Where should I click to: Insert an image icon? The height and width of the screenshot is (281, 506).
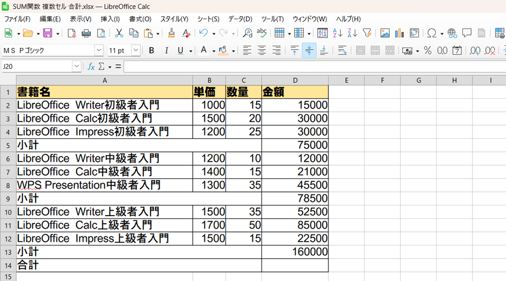(x=385, y=33)
